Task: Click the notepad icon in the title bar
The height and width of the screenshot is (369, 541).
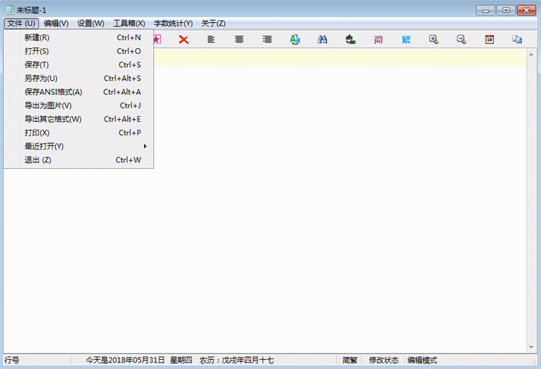Action: pyautogui.click(x=10, y=10)
